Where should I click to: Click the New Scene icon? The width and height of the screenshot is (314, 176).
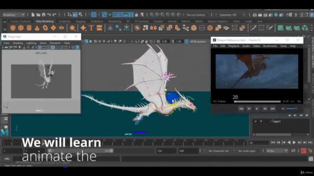click(33, 15)
